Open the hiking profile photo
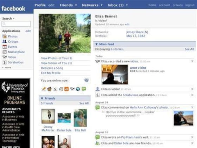 click(65, 33)
